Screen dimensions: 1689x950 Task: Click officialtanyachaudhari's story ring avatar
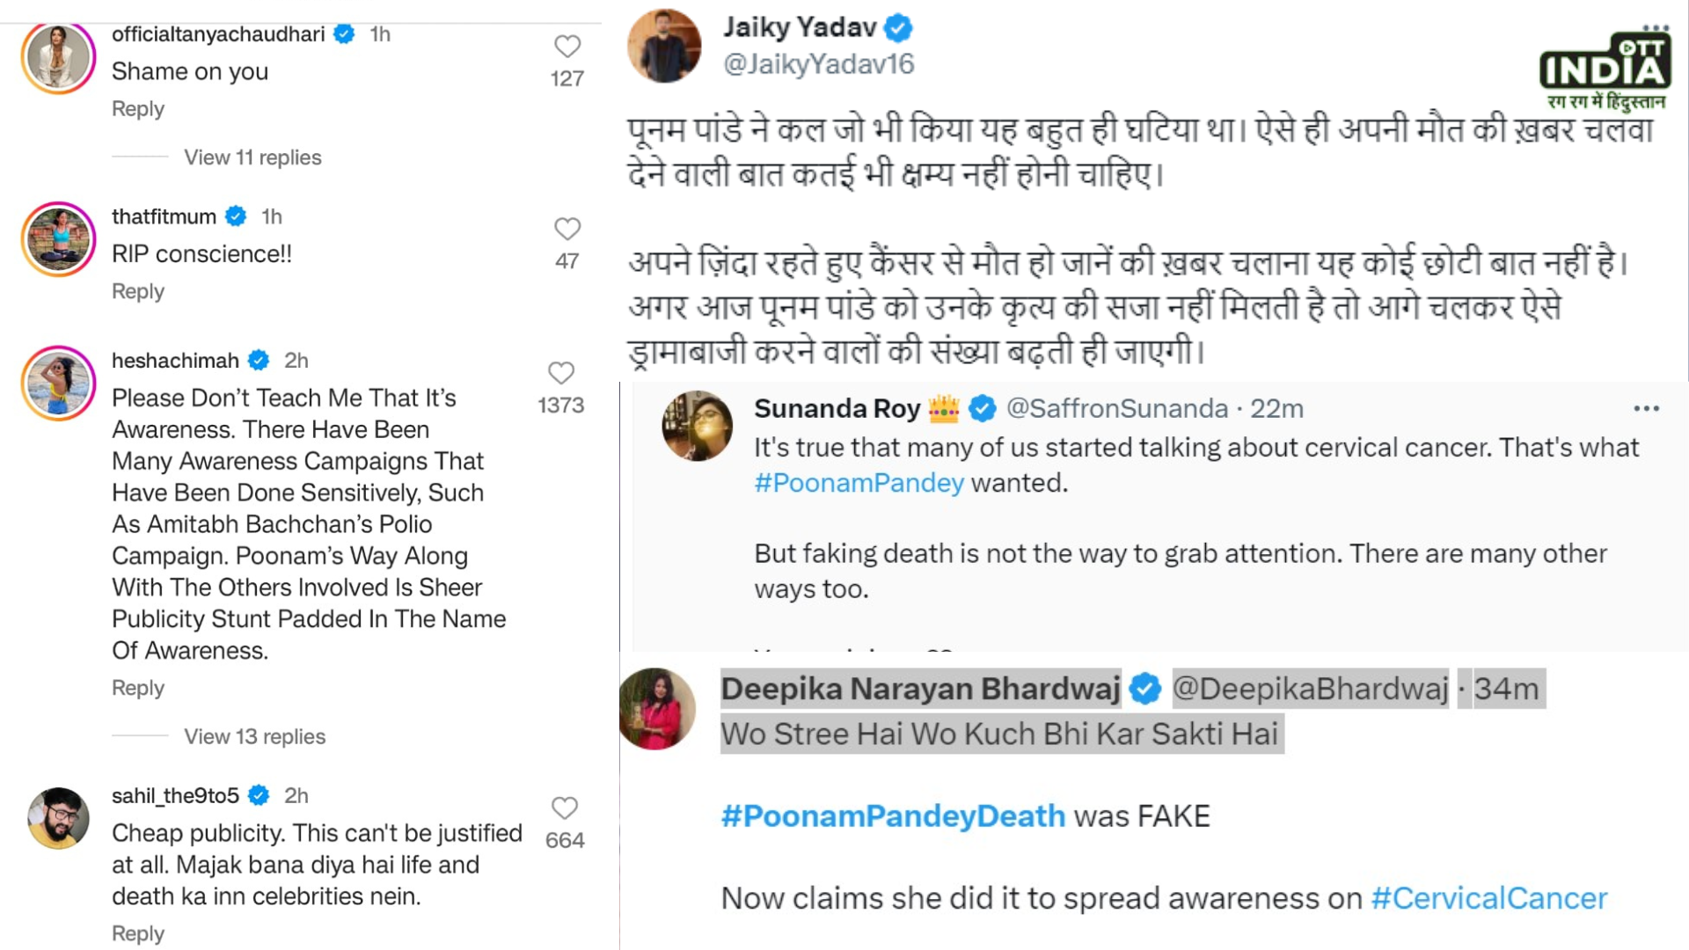click(58, 57)
